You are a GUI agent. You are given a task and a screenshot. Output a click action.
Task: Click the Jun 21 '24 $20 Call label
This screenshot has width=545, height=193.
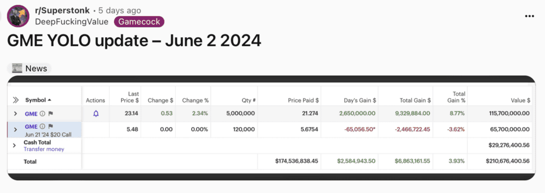48,135
